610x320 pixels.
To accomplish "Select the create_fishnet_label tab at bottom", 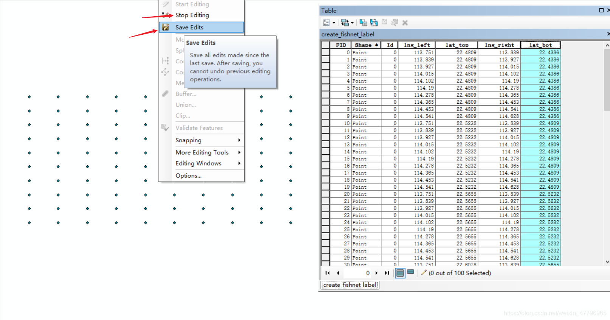I will point(350,285).
